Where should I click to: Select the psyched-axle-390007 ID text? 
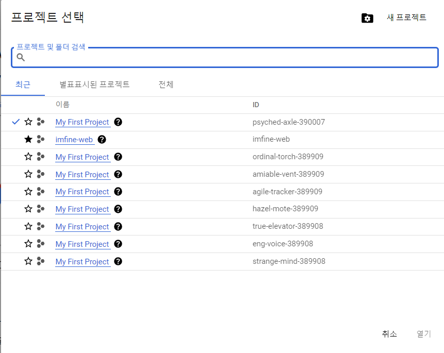click(289, 122)
